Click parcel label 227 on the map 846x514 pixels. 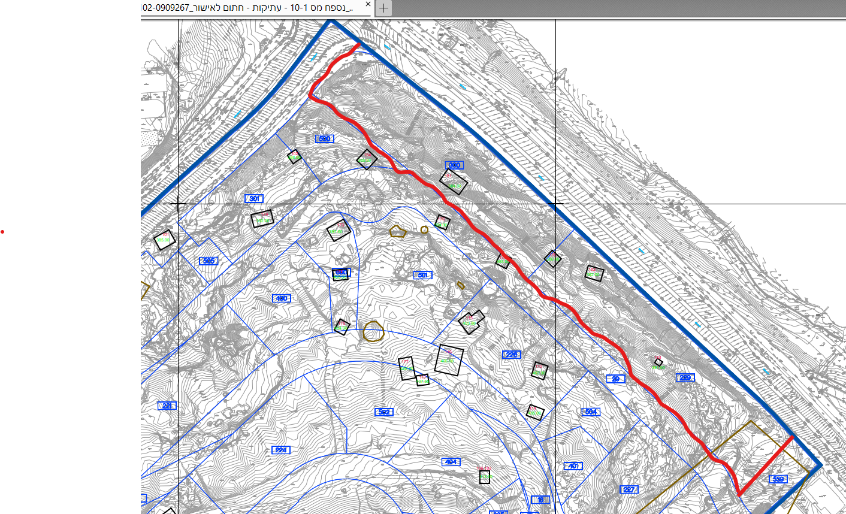coord(629,490)
